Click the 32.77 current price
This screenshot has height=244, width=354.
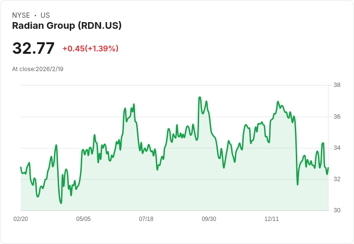[x=33, y=48]
